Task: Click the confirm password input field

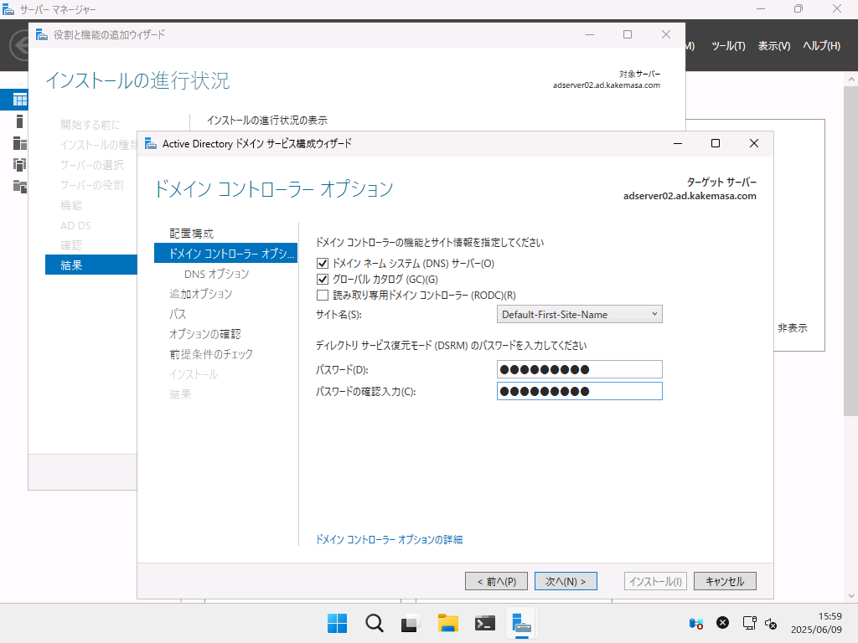Action: 580,392
